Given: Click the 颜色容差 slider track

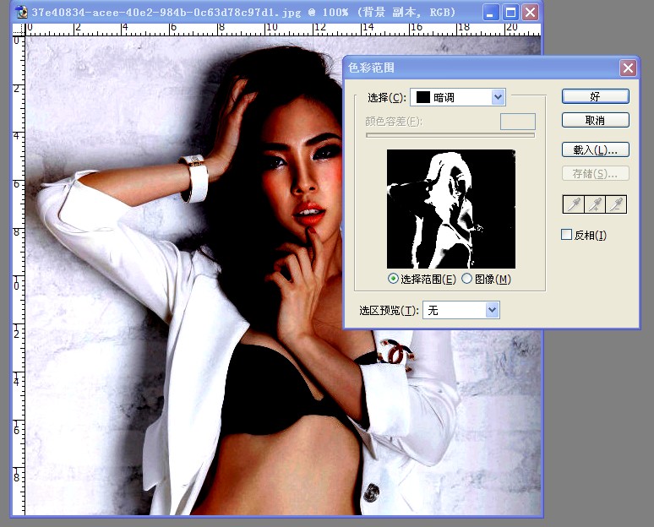Looking at the screenshot, I should pyautogui.click(x=450, y=135).
